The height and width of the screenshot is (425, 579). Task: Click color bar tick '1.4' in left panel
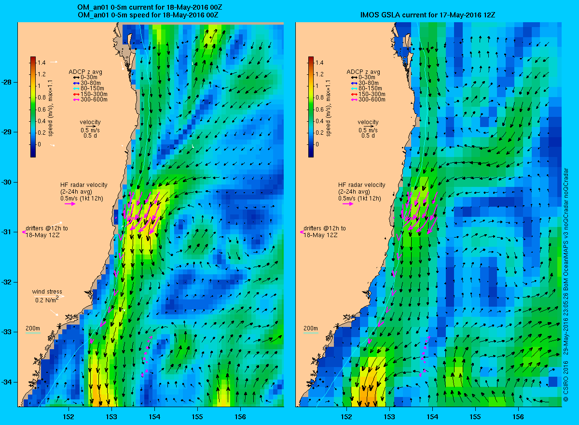click(x=42, y=63)
